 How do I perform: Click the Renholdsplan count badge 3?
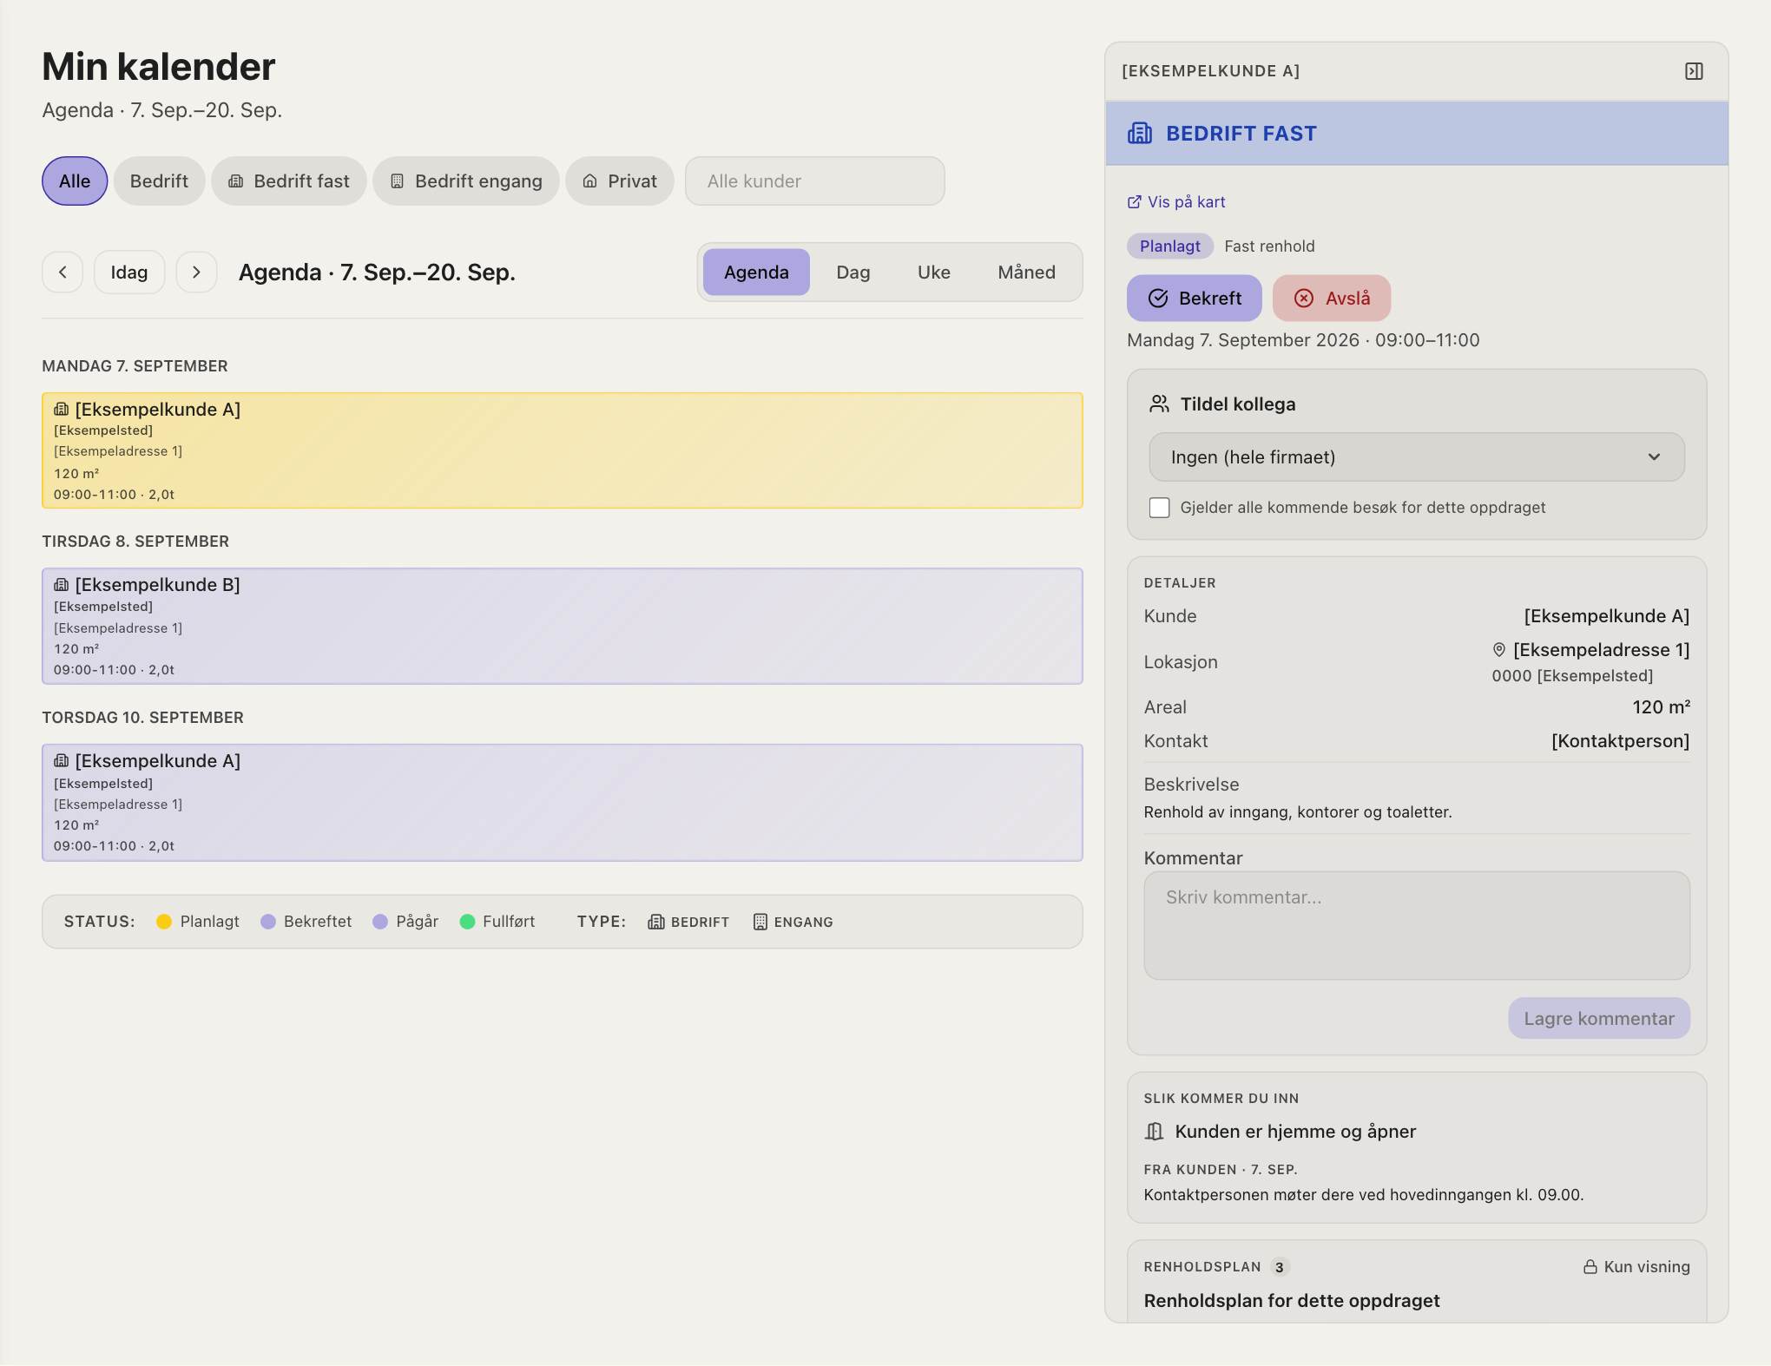(x=1279, y=1267)
